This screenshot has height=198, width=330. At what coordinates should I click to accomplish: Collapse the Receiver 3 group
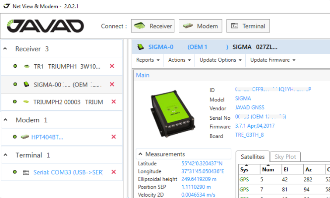point(6,49)
